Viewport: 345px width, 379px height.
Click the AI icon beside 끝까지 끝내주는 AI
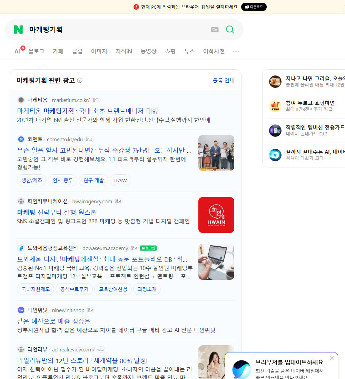(x=275, y=155)
